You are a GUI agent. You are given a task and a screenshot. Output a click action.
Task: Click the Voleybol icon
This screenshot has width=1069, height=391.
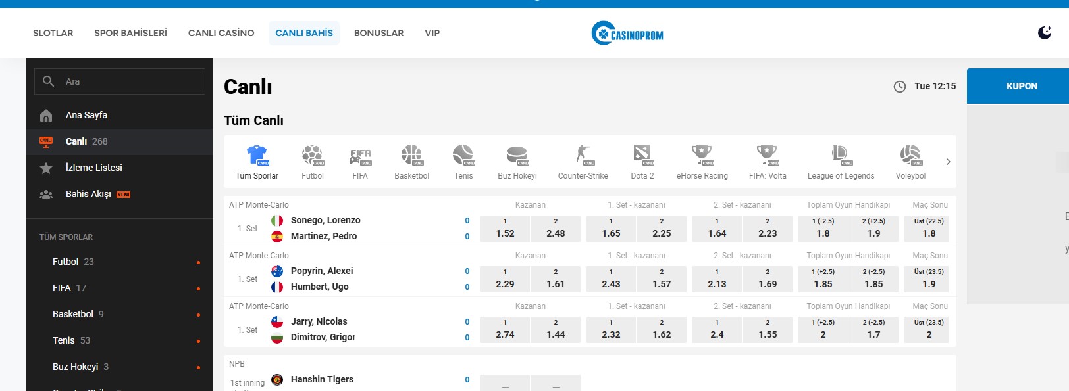pyautogui.click(x=910, y=156)
